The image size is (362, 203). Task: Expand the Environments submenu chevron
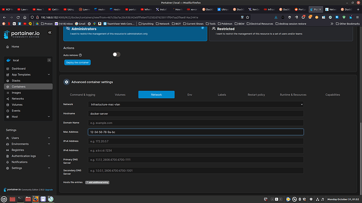point(49,144)
